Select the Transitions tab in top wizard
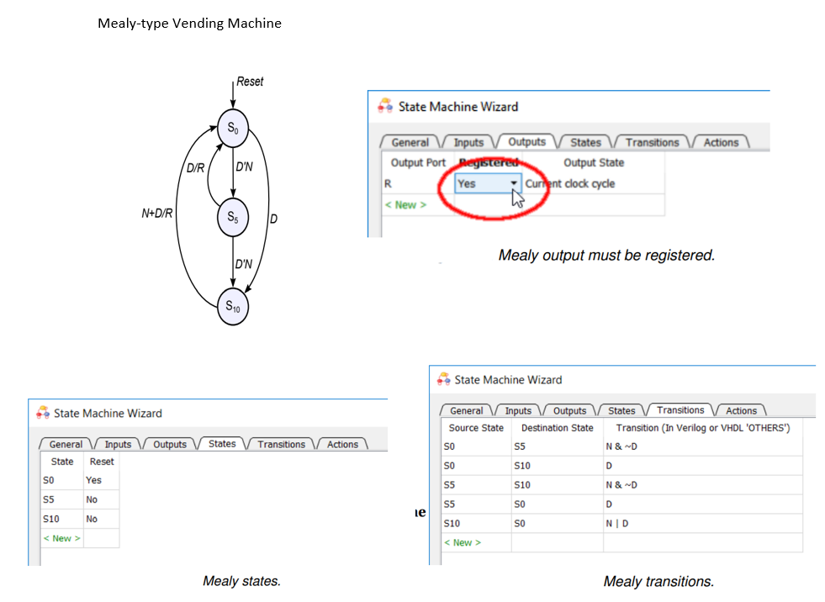This screenshot has width=825, height=602. 652,142
